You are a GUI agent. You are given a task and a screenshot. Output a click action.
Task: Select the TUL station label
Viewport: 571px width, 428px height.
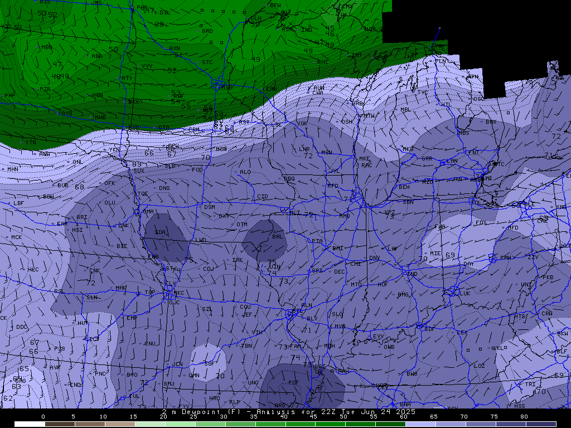point(134,396)
